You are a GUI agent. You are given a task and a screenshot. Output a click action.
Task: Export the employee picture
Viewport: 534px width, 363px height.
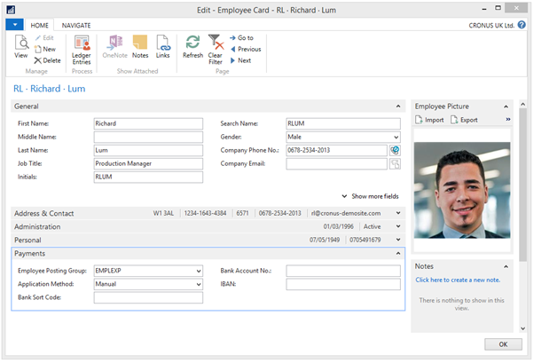coord(463,120)
